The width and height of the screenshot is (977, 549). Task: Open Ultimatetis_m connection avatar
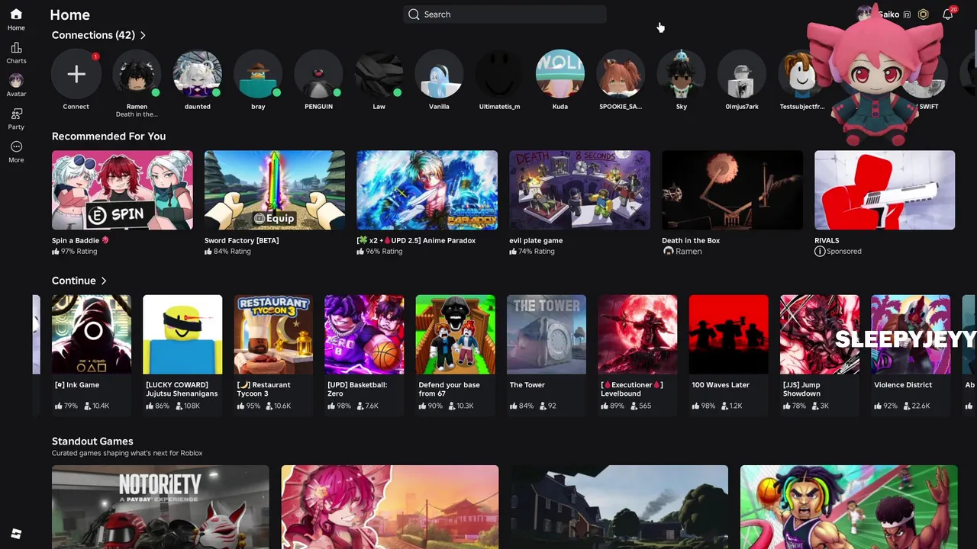(x=500, y=74)
